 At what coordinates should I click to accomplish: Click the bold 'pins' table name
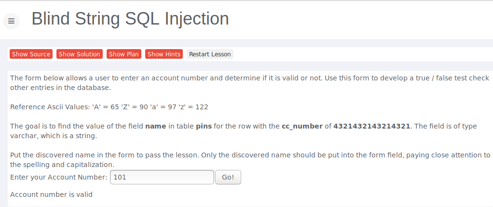tap(204, 126)
